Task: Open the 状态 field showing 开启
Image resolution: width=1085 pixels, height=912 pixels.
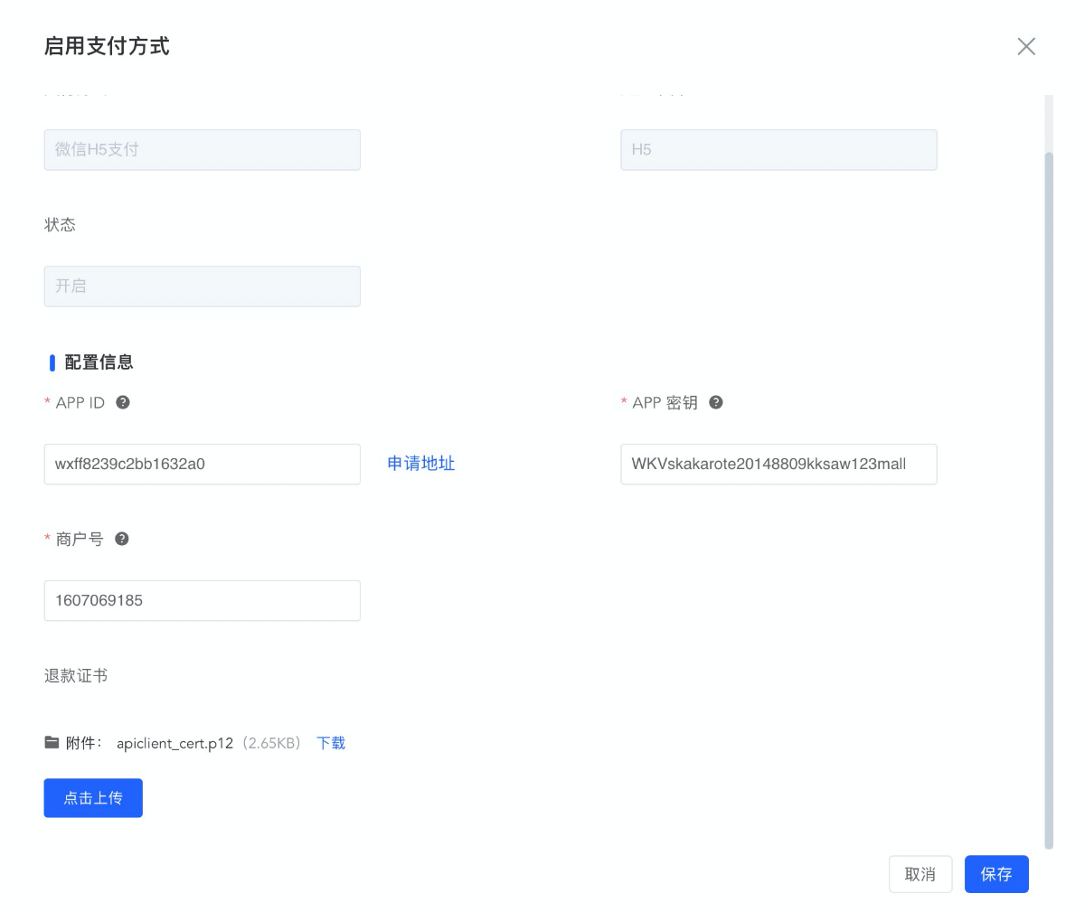Action: click(202, 286)
